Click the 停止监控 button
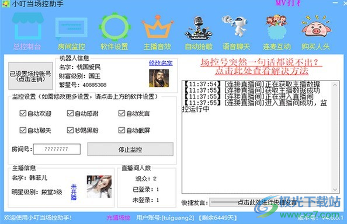 (130, 149)
